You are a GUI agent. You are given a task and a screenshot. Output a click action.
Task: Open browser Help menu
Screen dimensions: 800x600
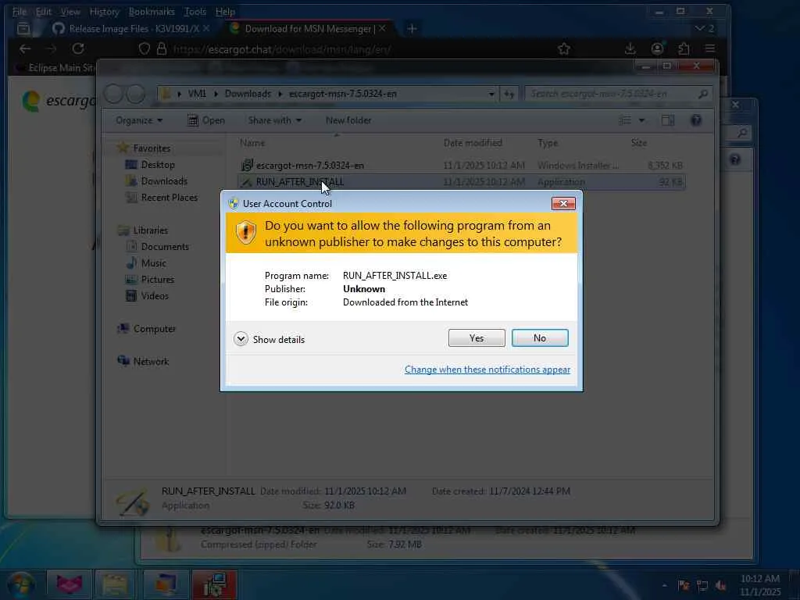225,11
